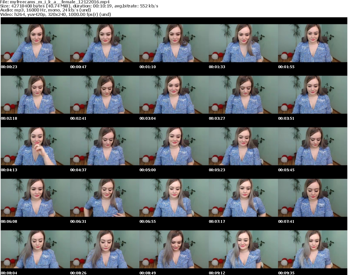This screenshot has height=275, width=348.
Task: Open the frame timestamped 00:04:13
Action: tap(35, 146)
